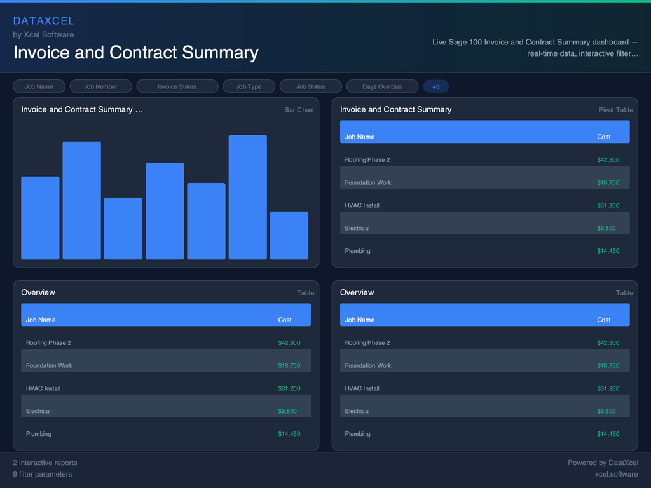
Task: Click the tallest bar in the chart
Action: 247,197
